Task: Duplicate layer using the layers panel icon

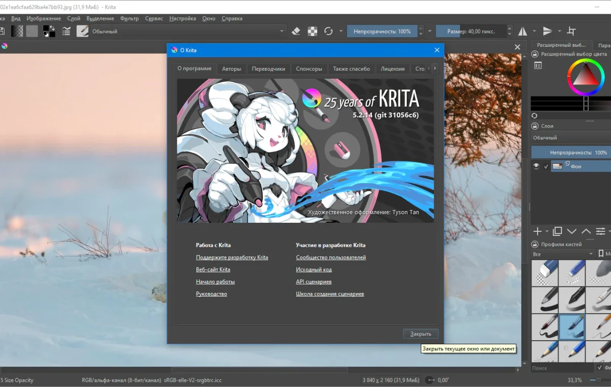Action: click(557, 231)
